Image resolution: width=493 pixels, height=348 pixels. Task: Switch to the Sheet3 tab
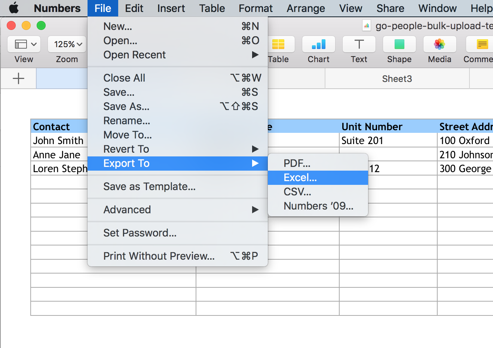click(x=397, y=79)
